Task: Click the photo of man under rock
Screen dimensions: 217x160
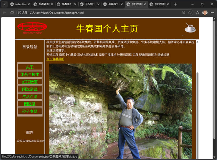Action: 120,111
